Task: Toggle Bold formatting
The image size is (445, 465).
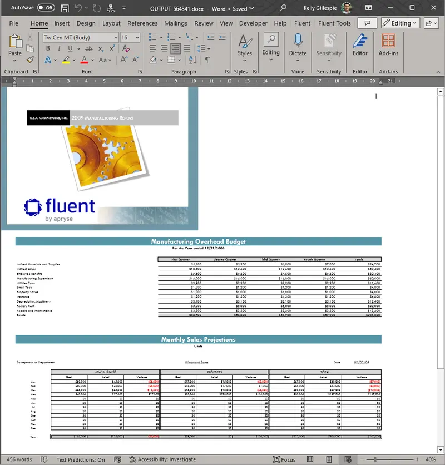Action: pos(48,48)
